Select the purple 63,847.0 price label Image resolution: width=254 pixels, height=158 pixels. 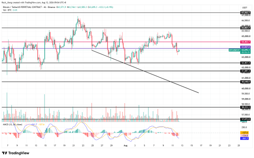pos(245,47)
